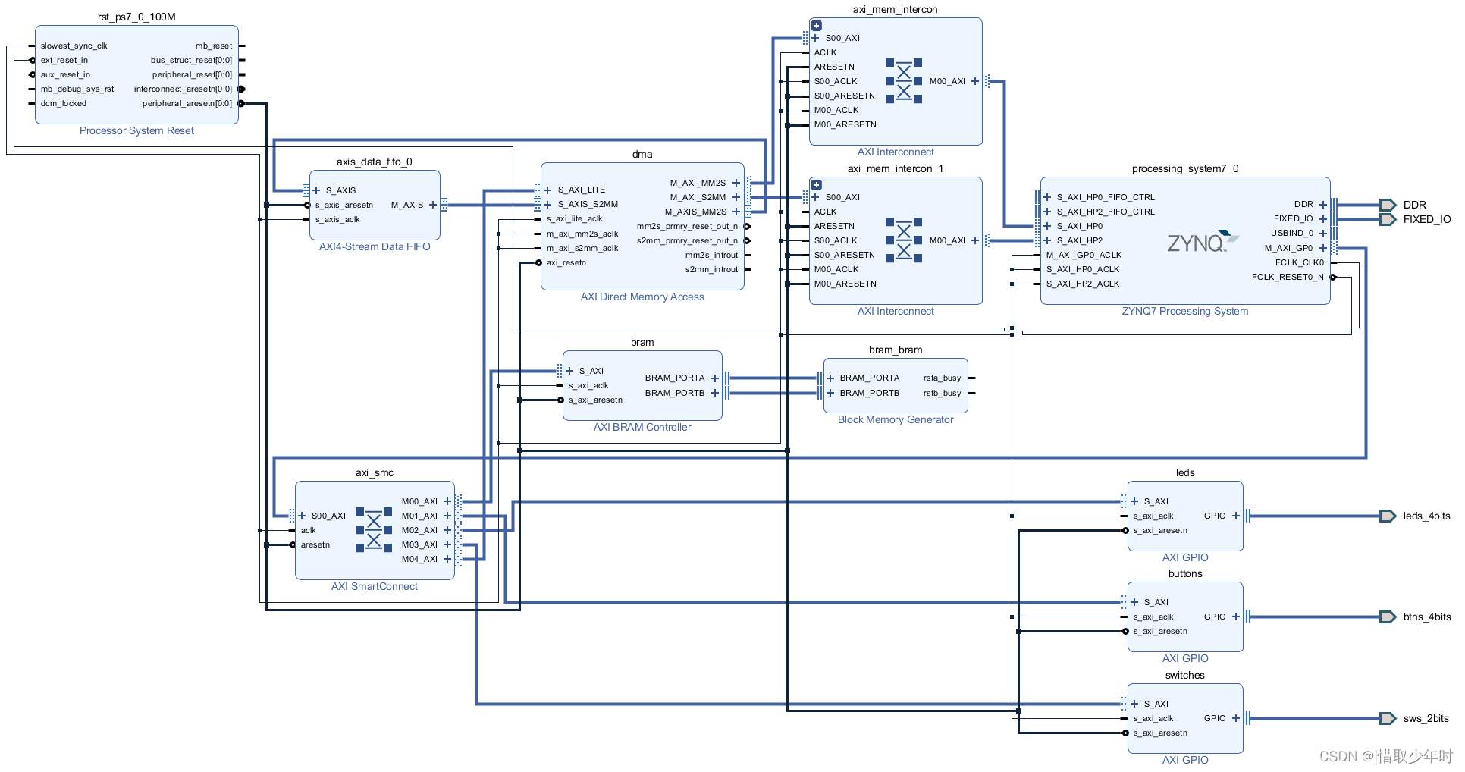1465x772 pixels.
Task: Click the ZYNQ logo on processing system
Action: click(x=1202, y=242)
